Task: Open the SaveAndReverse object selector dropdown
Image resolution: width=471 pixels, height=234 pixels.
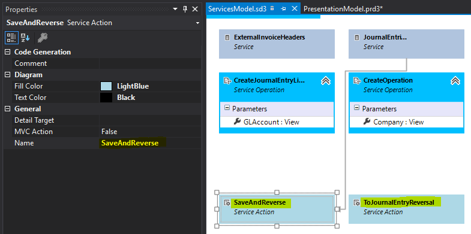Action: pyautogui.click(x=197, y=23)
